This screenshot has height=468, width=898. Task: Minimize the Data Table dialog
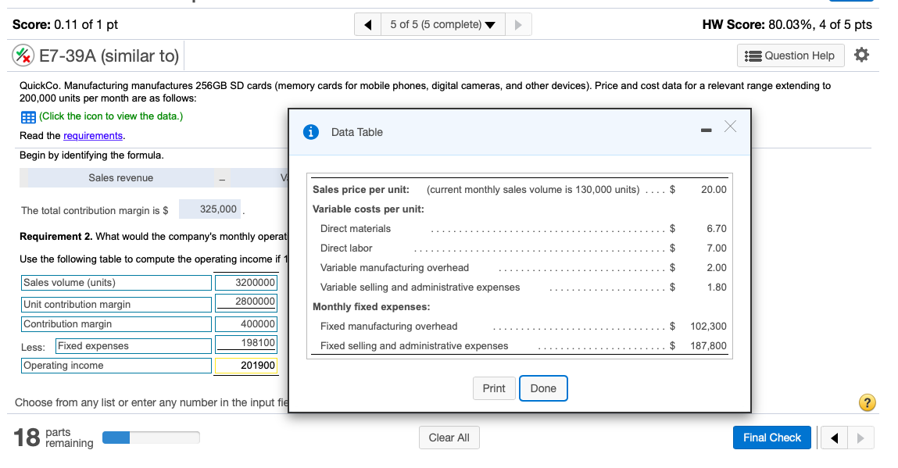tap(707, 130)
